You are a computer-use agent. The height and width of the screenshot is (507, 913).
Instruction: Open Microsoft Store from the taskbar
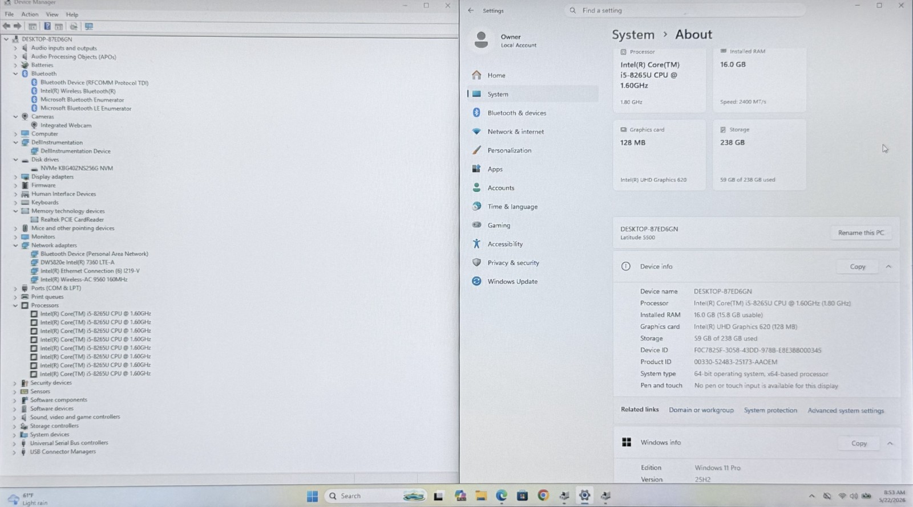coord(522,496)
